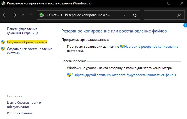Open Центр безопасности и обслуживания
This screenshot has height=119, width=187.
(x=24, y=105)
